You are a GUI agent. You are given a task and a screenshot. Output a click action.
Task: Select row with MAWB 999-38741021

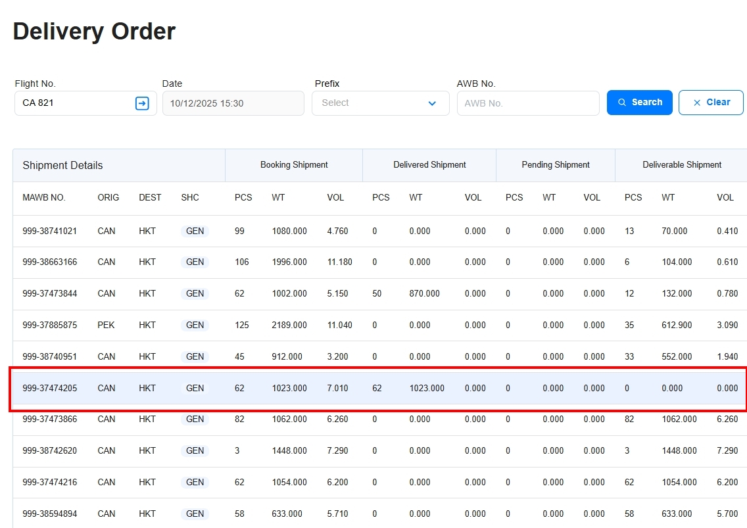50,231
